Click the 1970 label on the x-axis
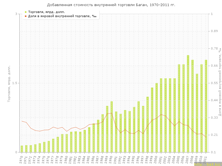This screenshot has width=222, height=166. point(21,159)
